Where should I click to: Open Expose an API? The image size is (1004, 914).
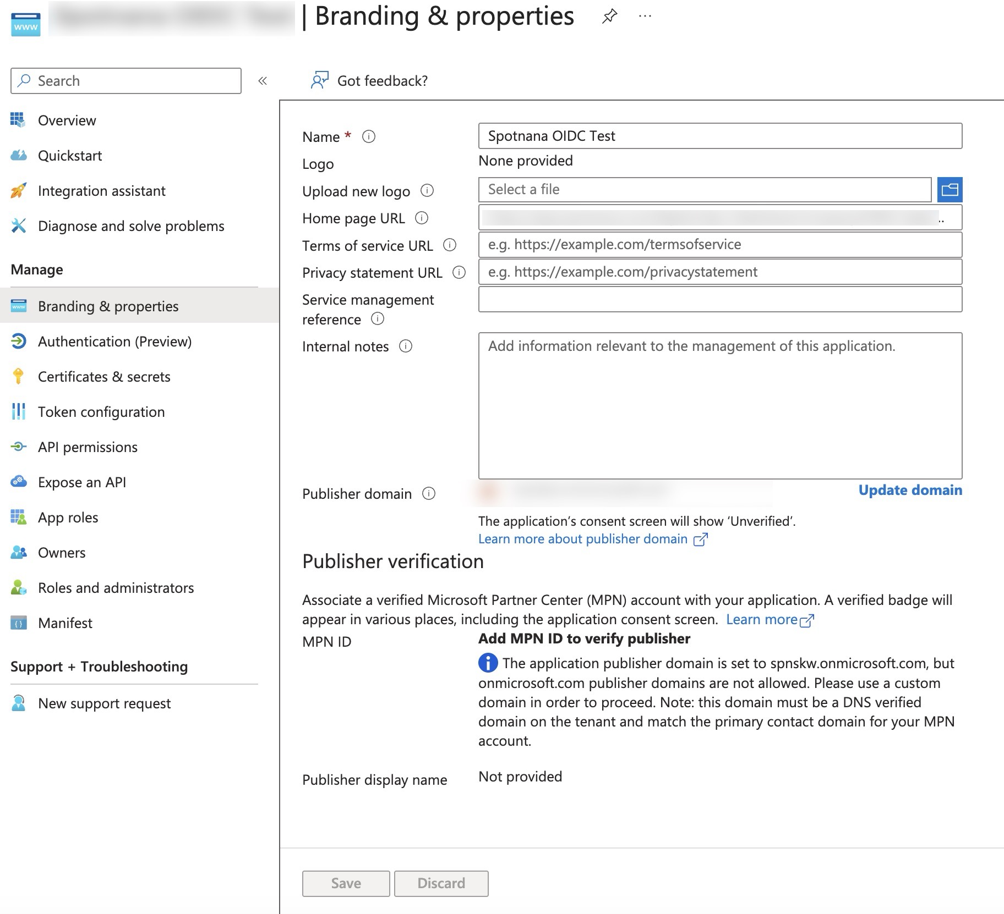82,482
